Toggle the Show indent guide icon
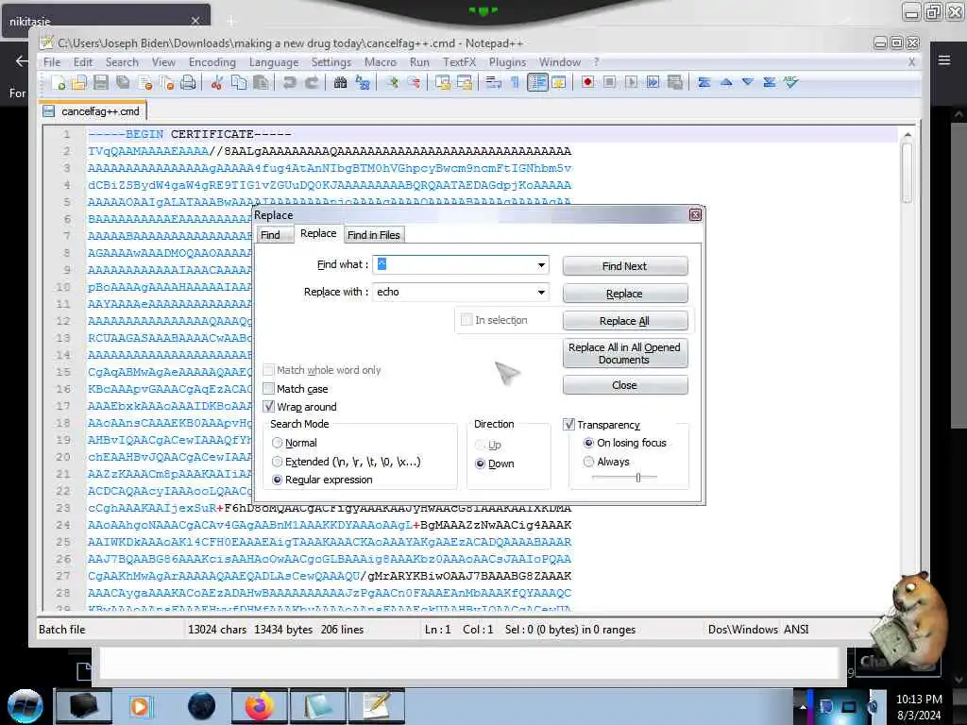The width and height of the screenshot is (967, 725). [537, 83]
